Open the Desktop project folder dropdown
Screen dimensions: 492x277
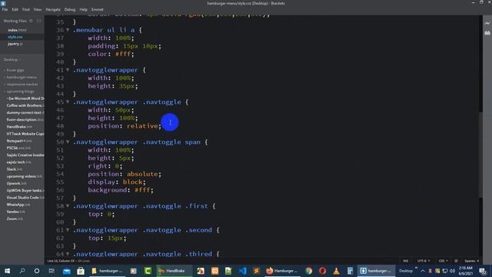point(12,59)
